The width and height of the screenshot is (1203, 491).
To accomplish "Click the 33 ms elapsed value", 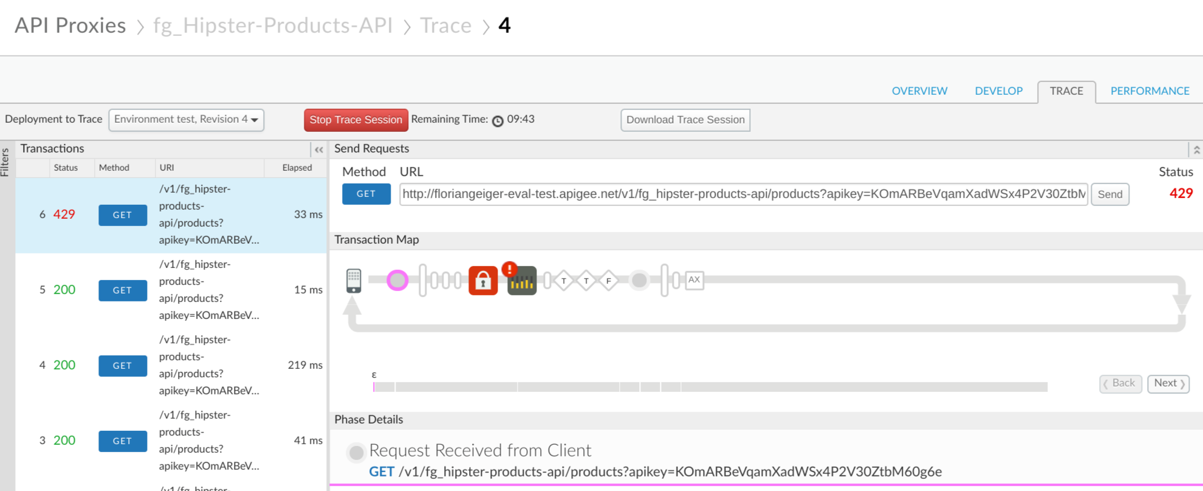I will click(308, 215).
